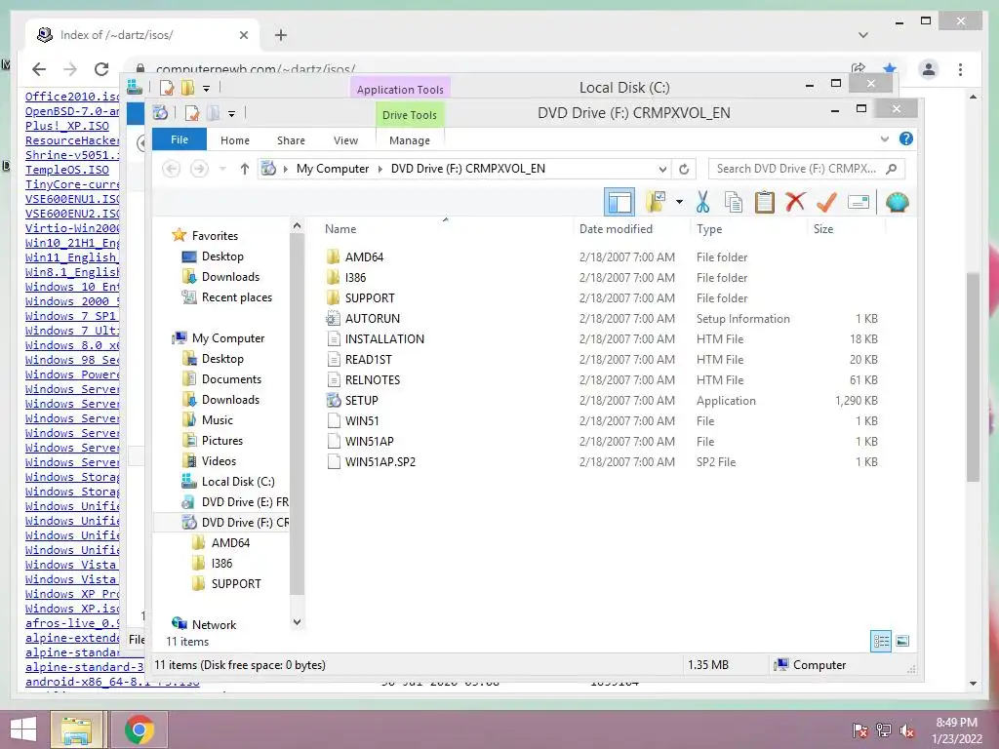Select the AUTORUN setup information file
Image resolution: width=999 pixels, height=749 pixels.
coord(372,319)
